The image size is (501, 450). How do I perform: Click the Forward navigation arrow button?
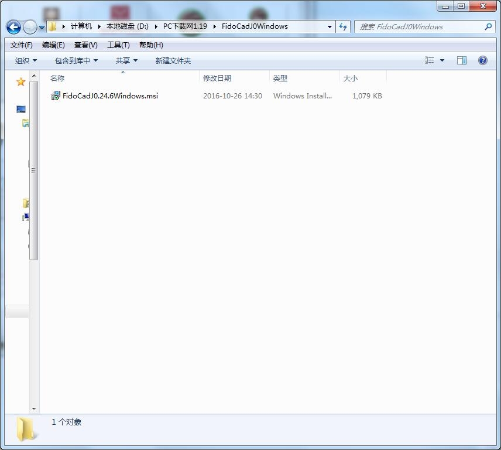click(29, 27)
